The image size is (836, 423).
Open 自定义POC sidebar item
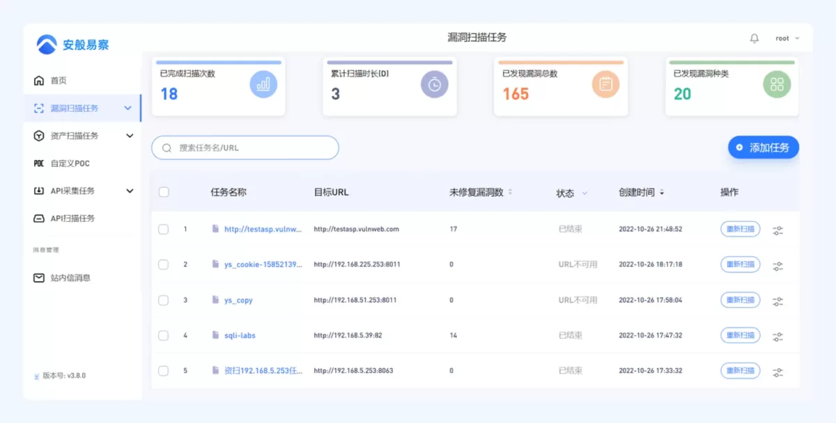(x=70, y=163)
